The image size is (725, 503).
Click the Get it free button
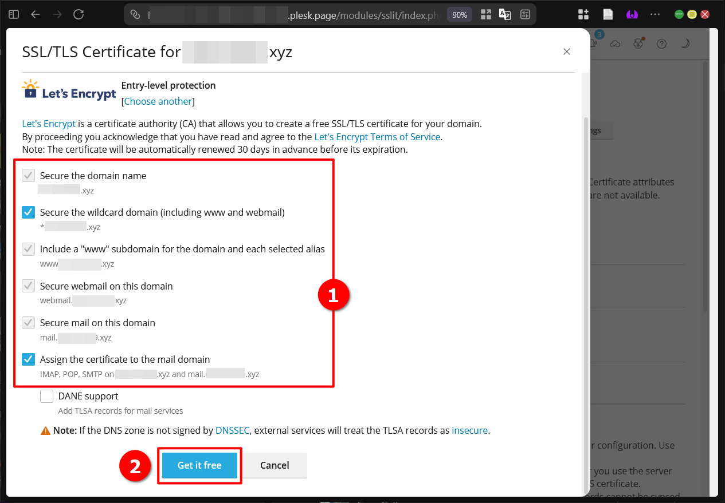point(199,465)
